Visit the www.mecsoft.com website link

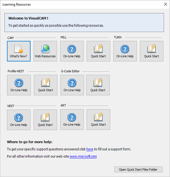click(x=83, y=157)
